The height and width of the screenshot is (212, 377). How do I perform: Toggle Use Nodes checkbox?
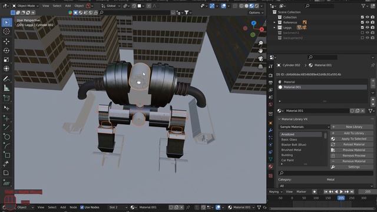coord(82,207)
